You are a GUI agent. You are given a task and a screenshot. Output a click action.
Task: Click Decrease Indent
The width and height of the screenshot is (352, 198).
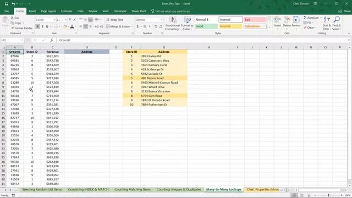point(97,26)
